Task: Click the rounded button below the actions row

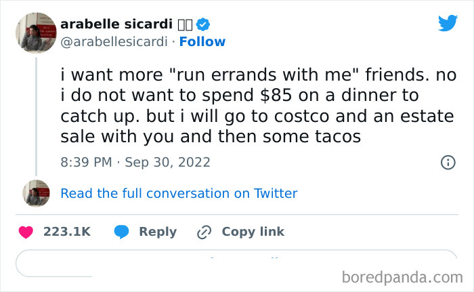Action: coord(236,264)
